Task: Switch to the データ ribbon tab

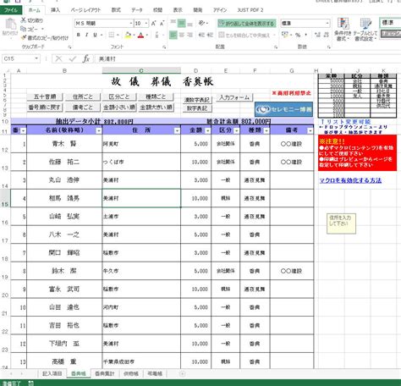Action: click(137, 10)
